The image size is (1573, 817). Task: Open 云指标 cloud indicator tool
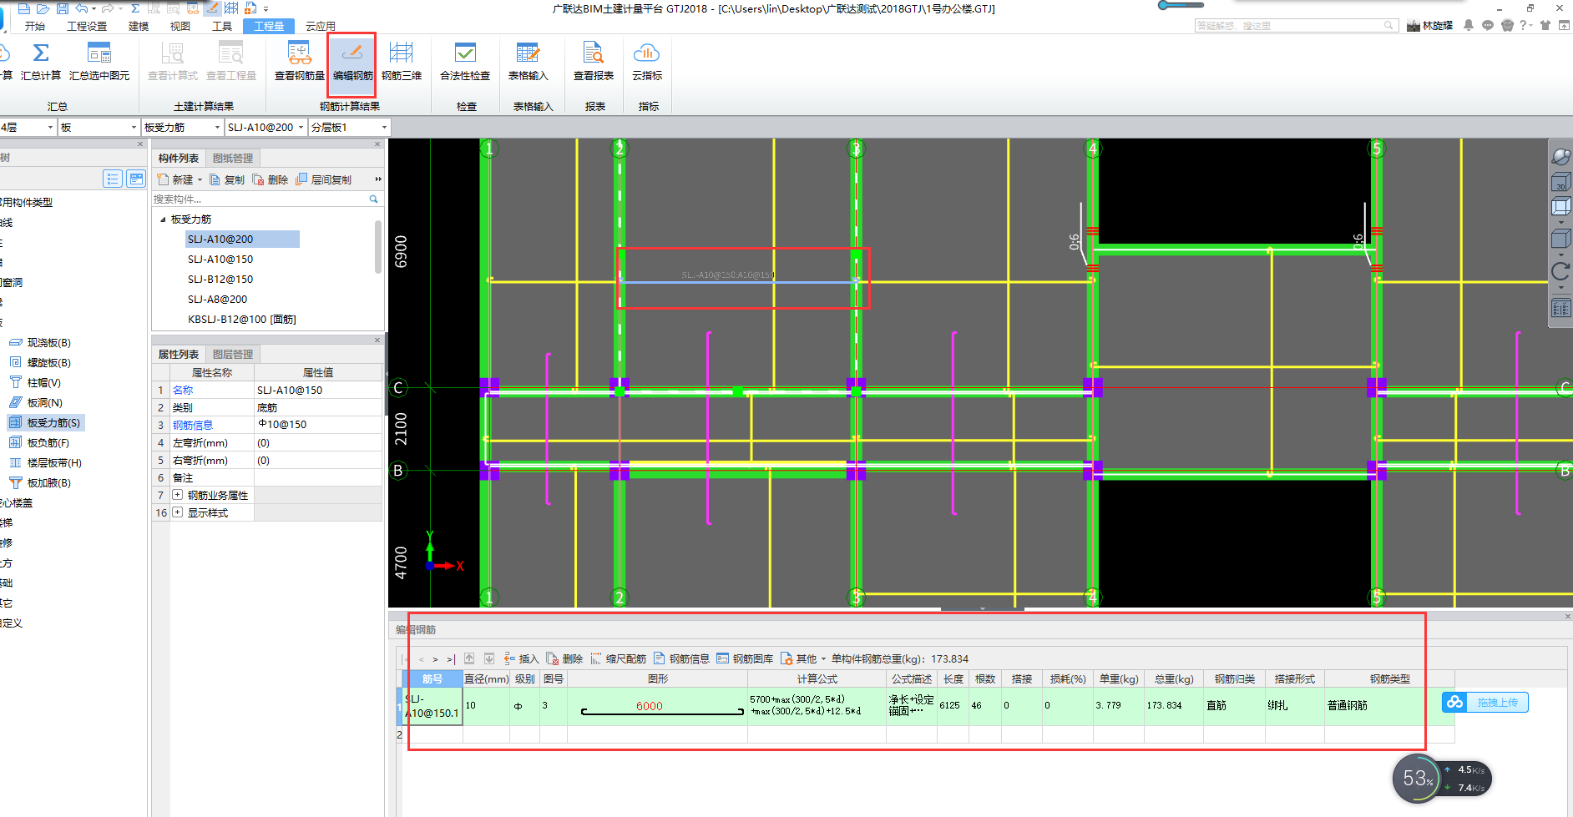click(x=647, y=61)
